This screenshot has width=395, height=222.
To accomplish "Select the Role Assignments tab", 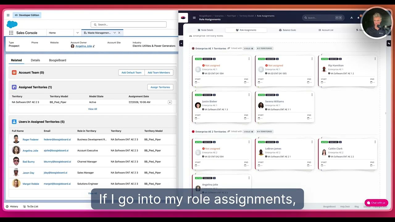I will pyautogui.click(x=246, y=30).
